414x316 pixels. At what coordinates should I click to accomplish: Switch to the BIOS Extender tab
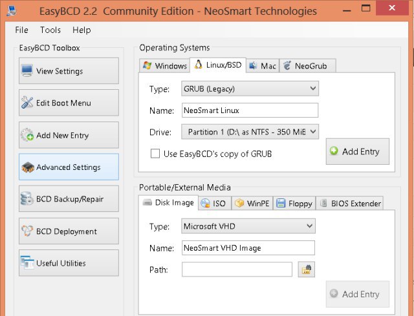click(x=349, y=203)
